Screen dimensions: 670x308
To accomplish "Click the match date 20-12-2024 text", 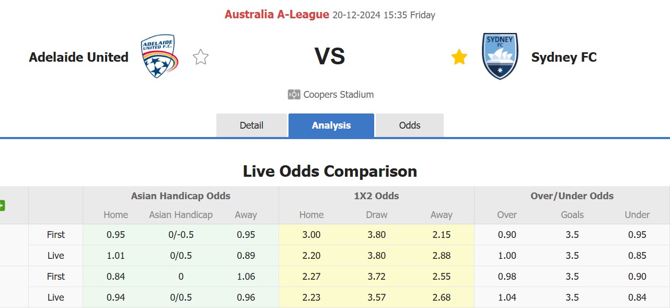I will 357,15.
